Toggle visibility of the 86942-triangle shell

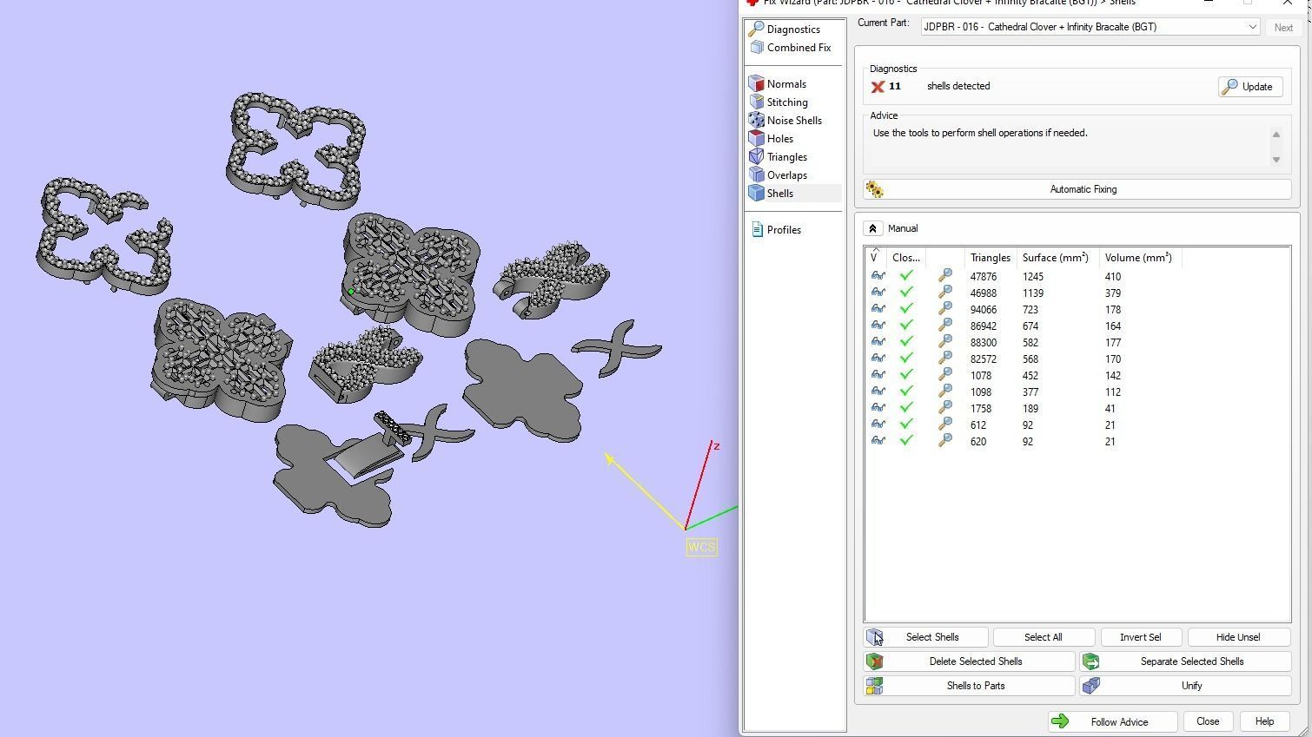878,326
